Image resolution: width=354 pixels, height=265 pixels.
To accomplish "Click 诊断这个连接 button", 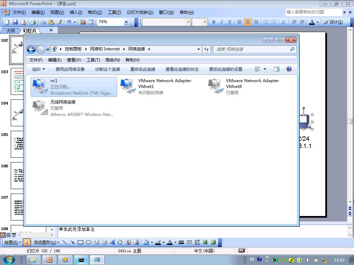I will pos(108,69).
